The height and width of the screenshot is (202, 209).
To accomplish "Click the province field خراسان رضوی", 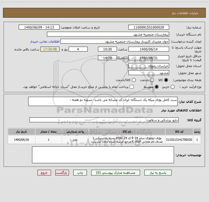I will pyautogui.click(x=149, y=66).
